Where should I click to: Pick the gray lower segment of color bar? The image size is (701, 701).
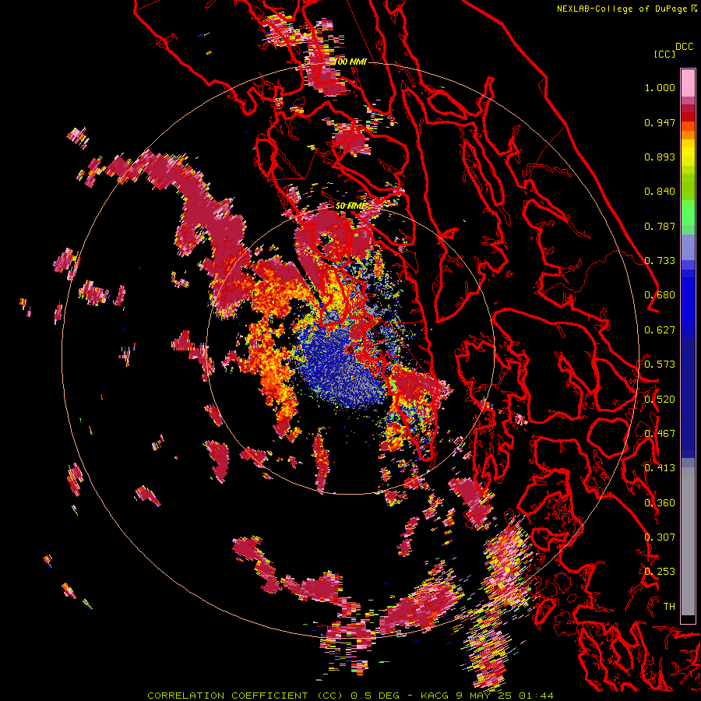pyautogui.click(x=688, y=541)
